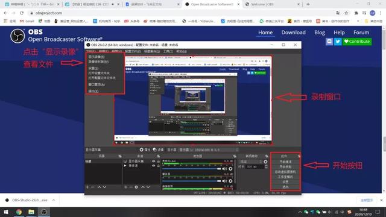Open Download link on OBS website nav
Image resolution: width=386 pixels, height=217 pixels.
[x=294, y=32]
